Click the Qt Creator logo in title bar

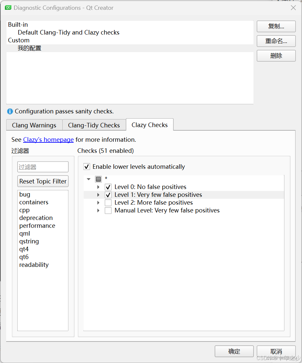[8, 7]
